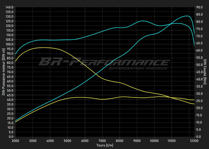Viewport: 209px width, 149px height.
Task: Pick the 5000 label on the RPM axis
Action: (67, 140)
